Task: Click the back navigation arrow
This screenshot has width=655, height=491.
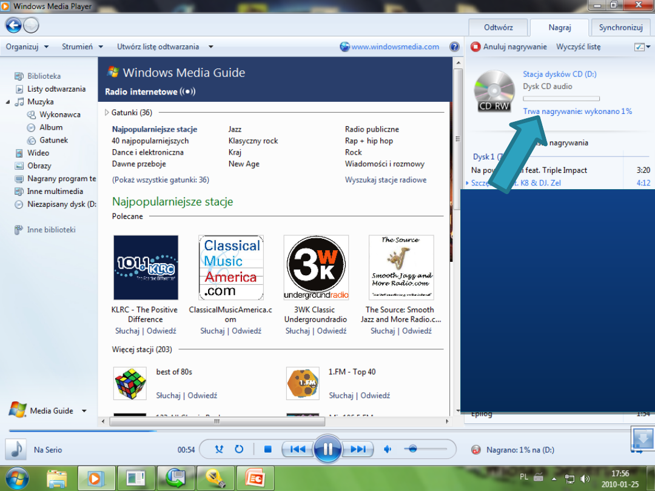Action: pos(13,25)
